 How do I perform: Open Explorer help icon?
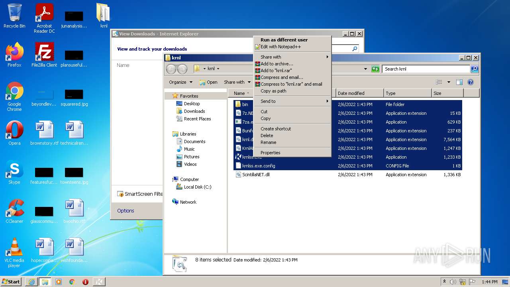[470, 82]
